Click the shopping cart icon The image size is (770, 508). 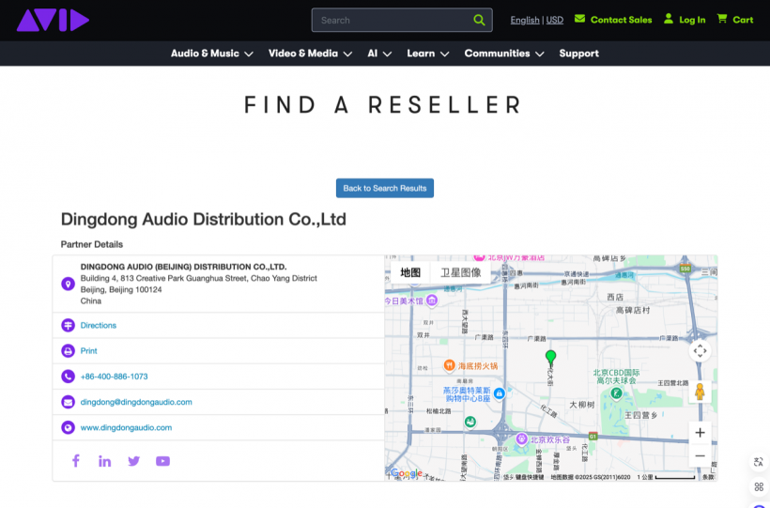click(x=722, y=19)
